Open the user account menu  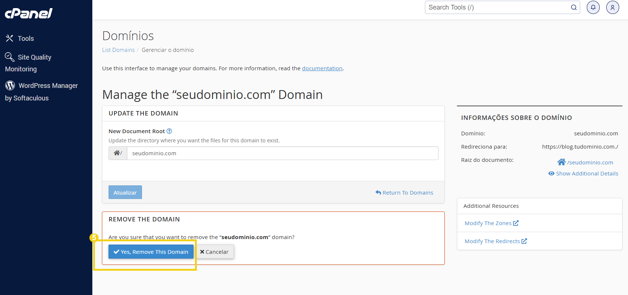pyautogui.click(x=613, y=7)
